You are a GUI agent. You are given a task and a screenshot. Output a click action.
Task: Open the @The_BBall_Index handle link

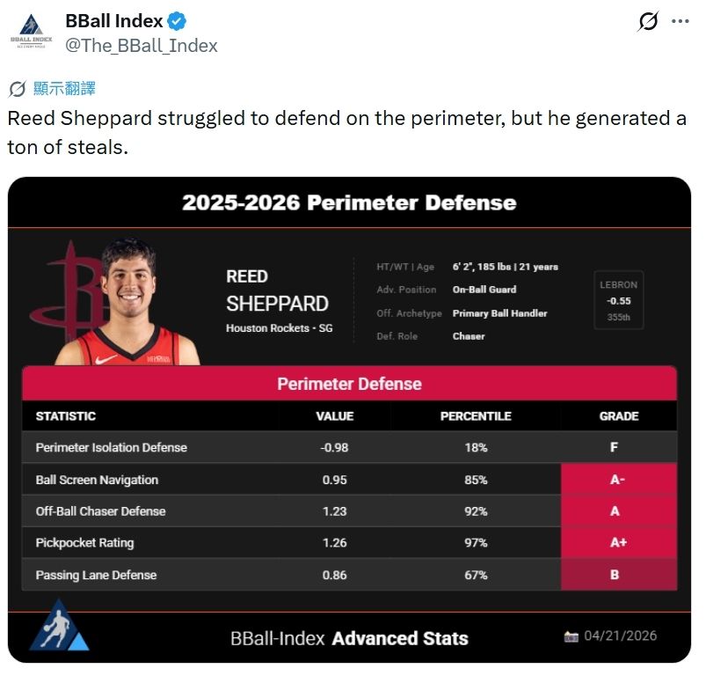[142, 45]
